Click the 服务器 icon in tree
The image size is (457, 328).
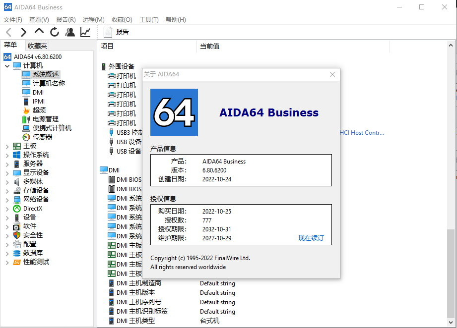coord(17,164)
